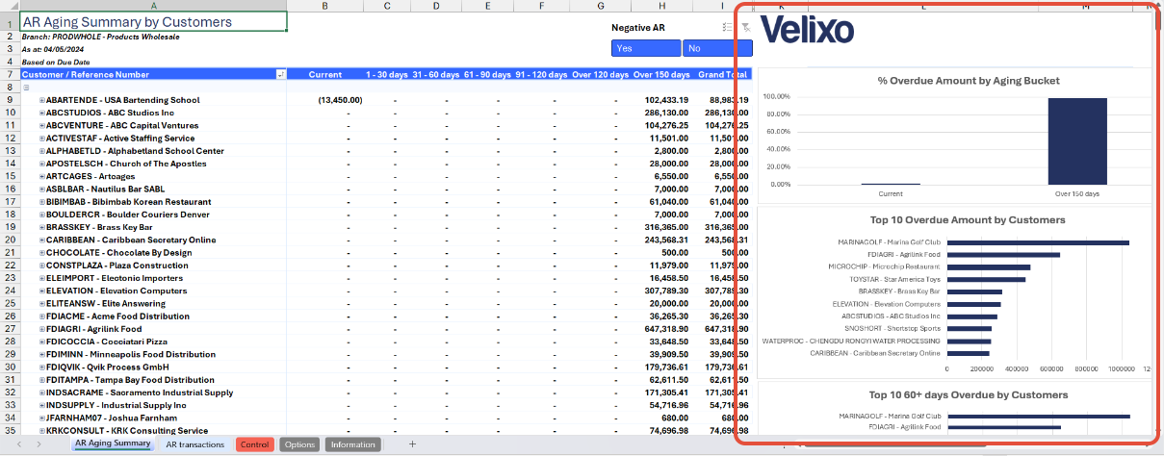This screenshot has width=1164, height=456.
Task: Clear the Negative AR slicer filter
Action: 745,28
